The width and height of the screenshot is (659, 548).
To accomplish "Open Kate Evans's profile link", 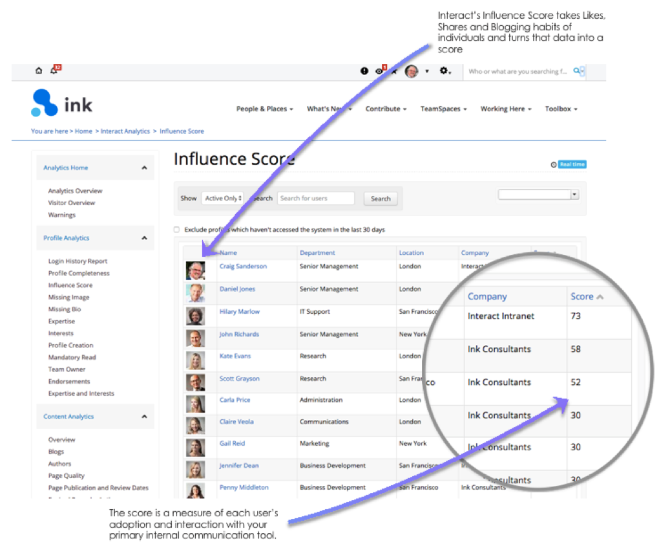I will (235, 356).
